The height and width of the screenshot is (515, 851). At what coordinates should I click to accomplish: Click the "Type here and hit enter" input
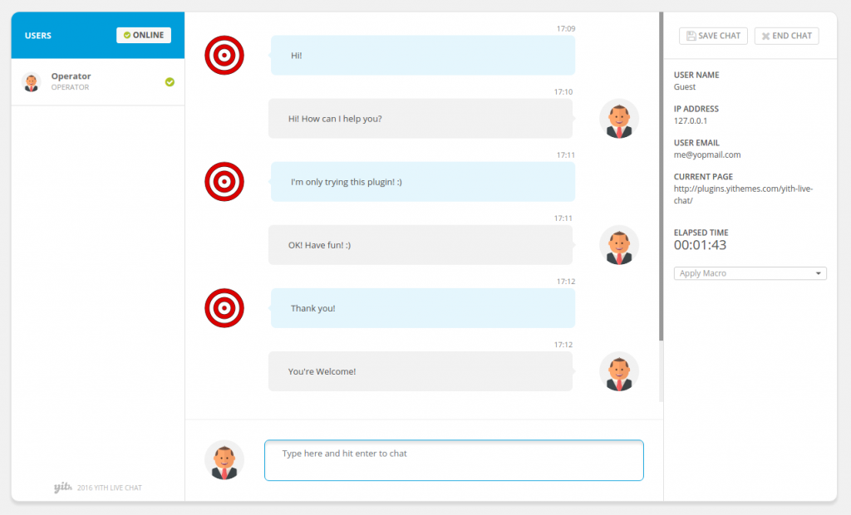point(454,460)
